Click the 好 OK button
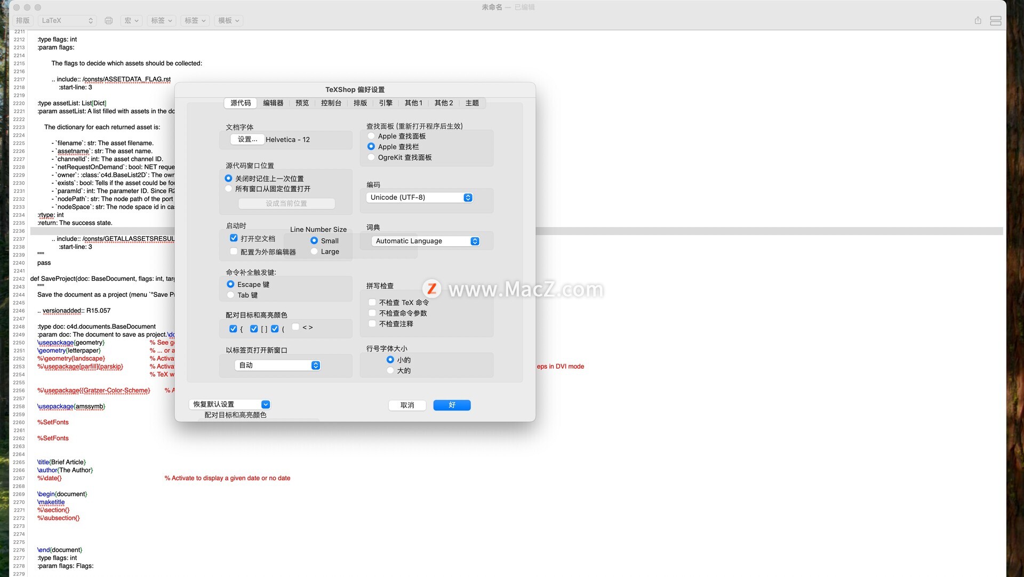The image size is (1024, 577). tap(452, 405)
